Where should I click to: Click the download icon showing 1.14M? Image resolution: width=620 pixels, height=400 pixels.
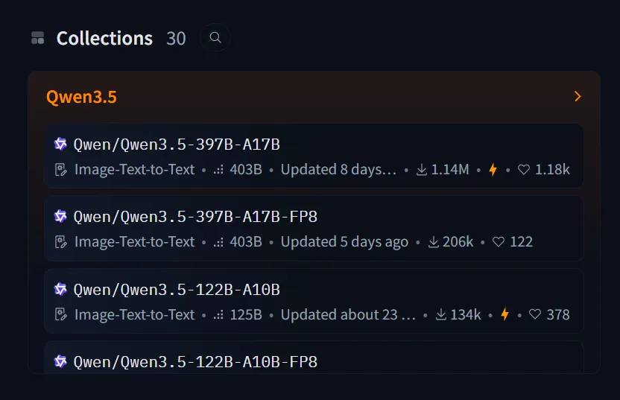[x=422, y=170]
